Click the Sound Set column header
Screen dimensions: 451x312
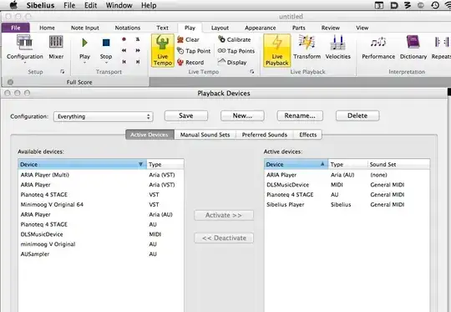pos(398,165)
